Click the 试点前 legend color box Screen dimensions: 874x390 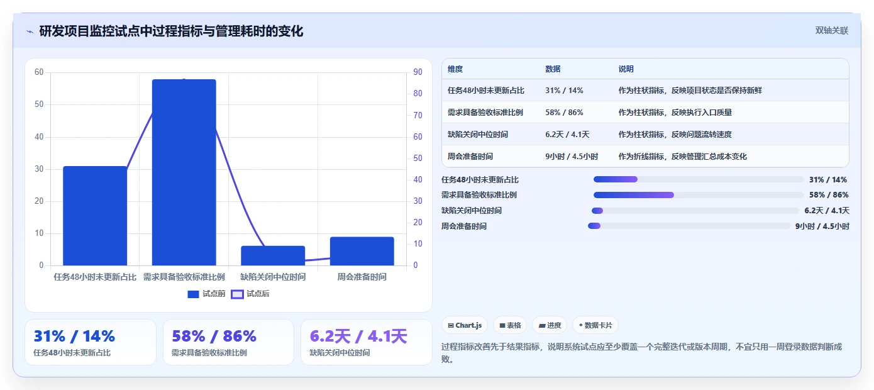(x=193, y=294)
